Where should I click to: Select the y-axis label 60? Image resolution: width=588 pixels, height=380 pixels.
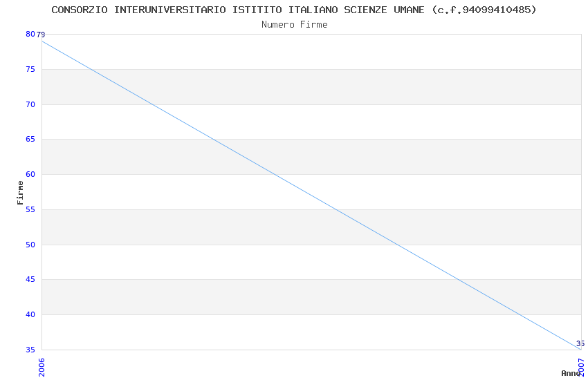pyautogui.click(x=30, y=175)
